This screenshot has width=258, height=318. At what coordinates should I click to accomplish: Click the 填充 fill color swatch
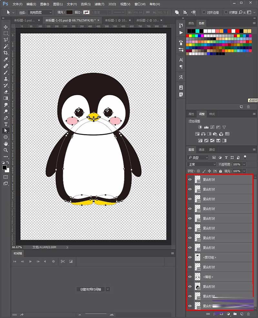(x=69, y=12)
